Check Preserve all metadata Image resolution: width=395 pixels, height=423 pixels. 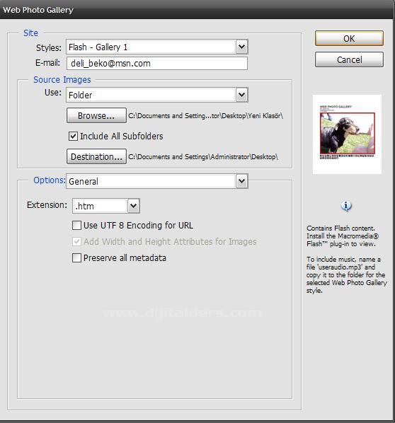pos(76,258)
